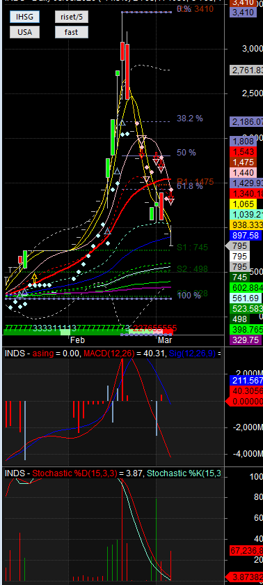
Task: Click the riset/5 button
Action: pyautogui.click(x=72, y=17)
